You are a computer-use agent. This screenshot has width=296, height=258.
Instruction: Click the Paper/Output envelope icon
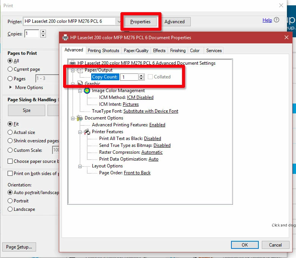pyautogui.click(x=80, y=70)
